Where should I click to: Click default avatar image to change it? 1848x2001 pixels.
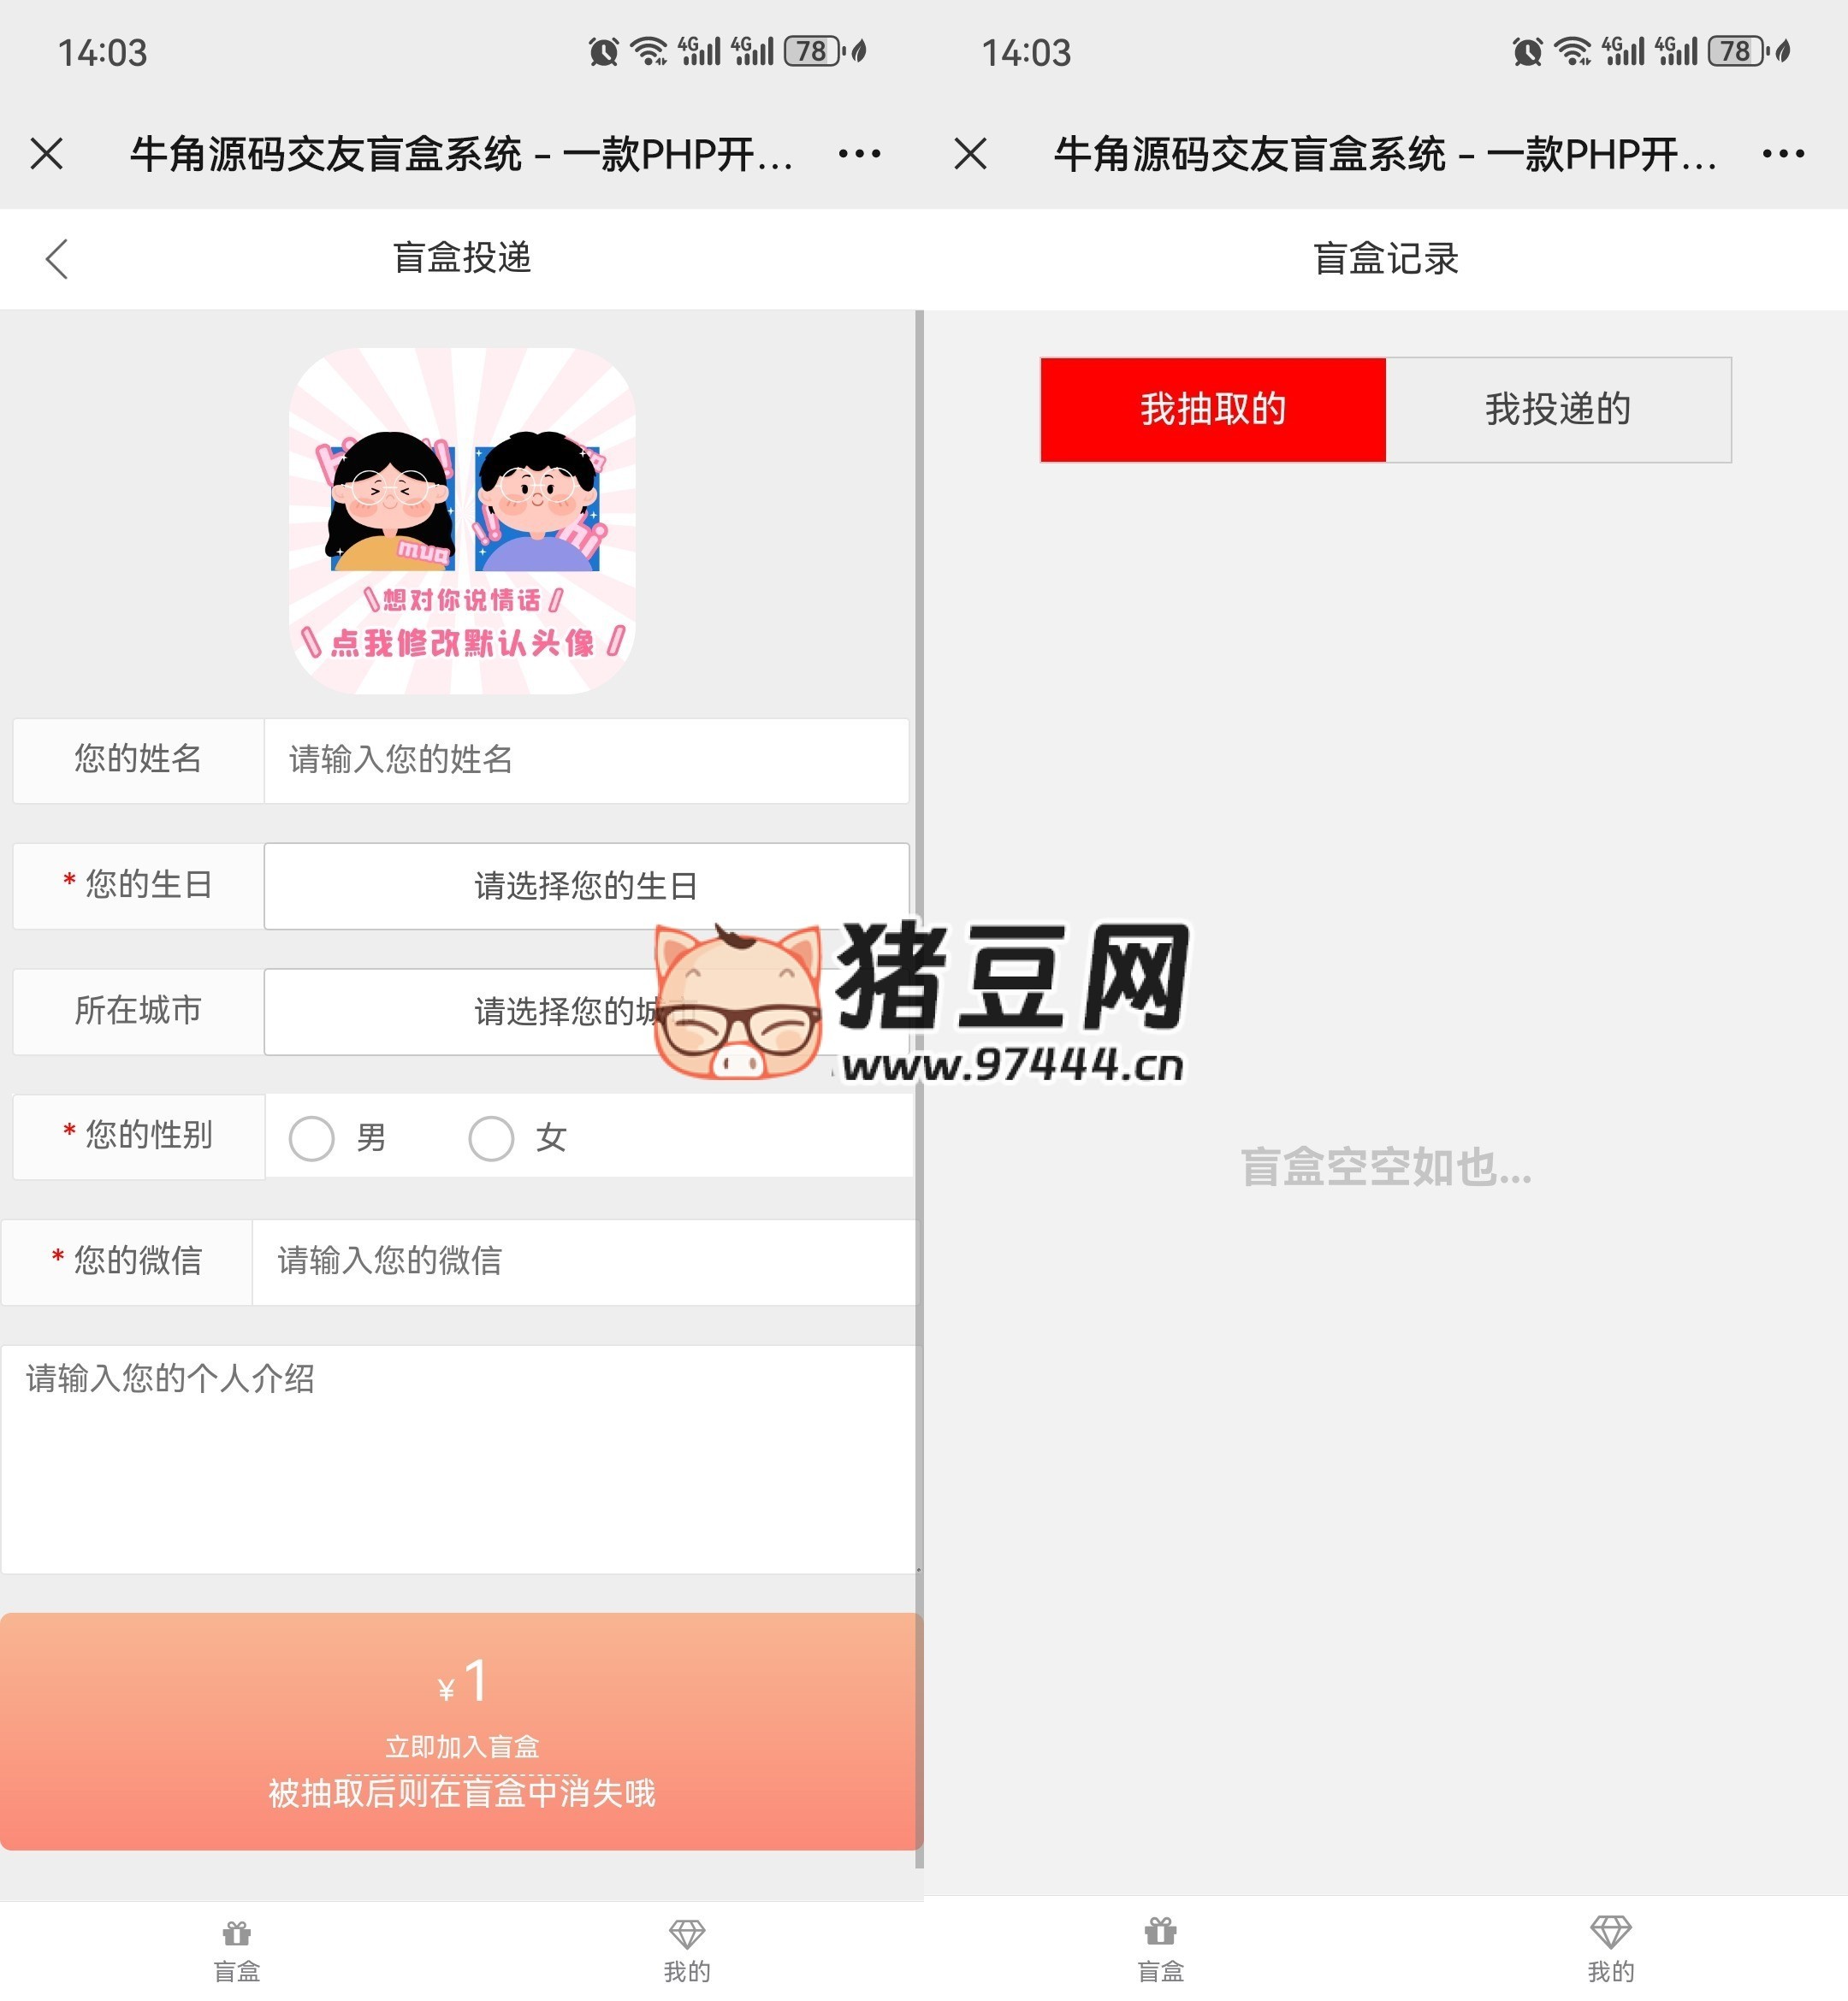[x=462, y=521]
